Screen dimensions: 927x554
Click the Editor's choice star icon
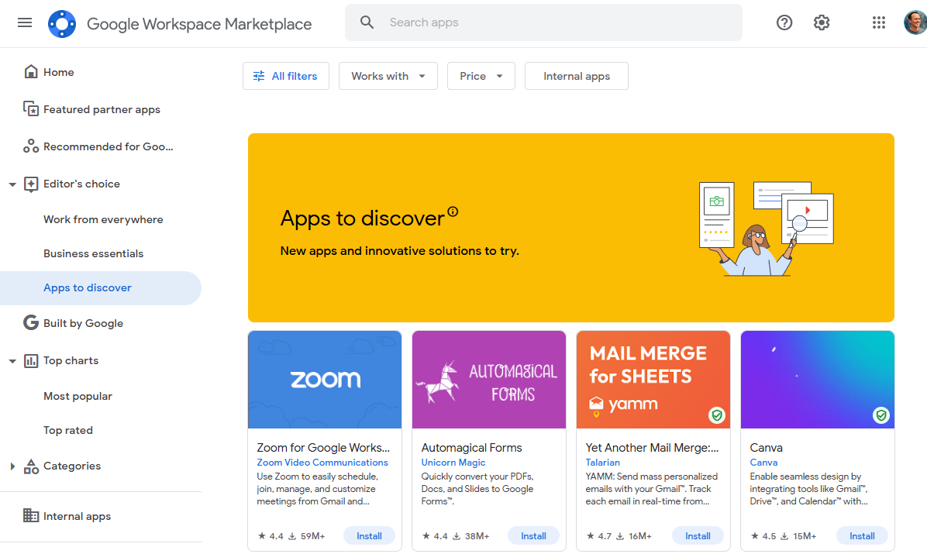[31, 184]
